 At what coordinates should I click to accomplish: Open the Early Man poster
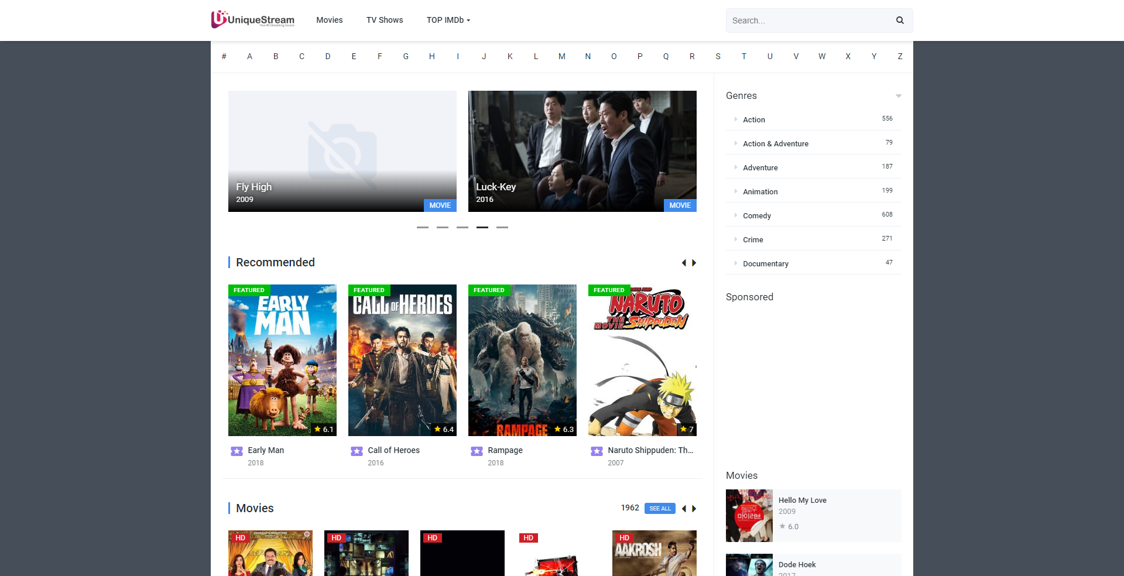pos(282,360)
